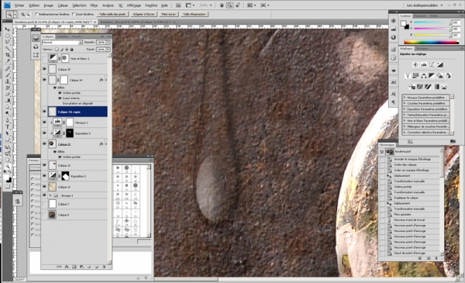465x283 pixels.
Task: Select the Zoom tool in the toolbox
Action: coord(8,166)
